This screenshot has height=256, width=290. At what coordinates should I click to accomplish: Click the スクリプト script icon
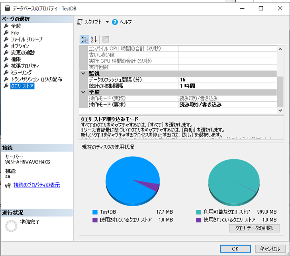click(80, 22)
